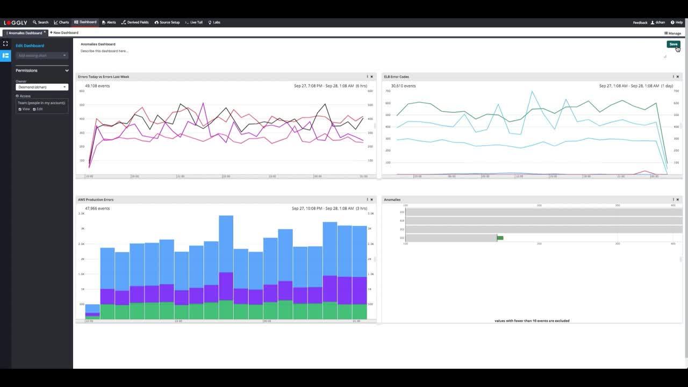Open the Add existing chart dropdown
This screenshot has height=387, width=688.
[x=42, y=55]
